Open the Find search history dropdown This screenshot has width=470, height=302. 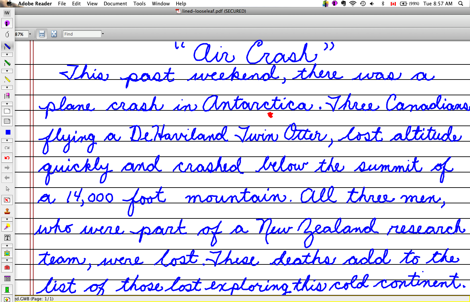point(103,34)
